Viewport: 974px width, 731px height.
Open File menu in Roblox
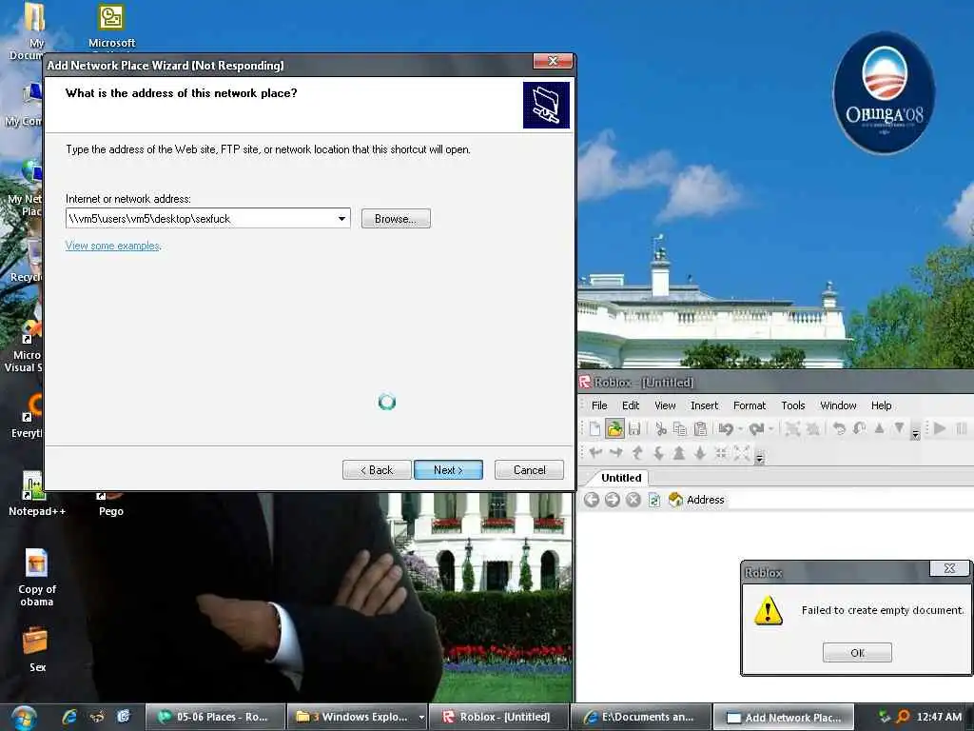(x=599, y=405)
